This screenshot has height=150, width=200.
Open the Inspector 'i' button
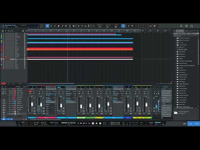pyautogui.click(x=6, y=31)
